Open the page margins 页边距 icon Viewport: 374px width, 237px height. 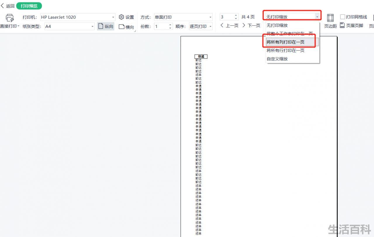pos(330,18)
